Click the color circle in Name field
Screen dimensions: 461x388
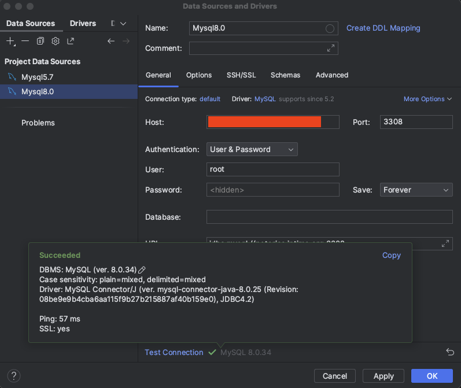tap(330, 28)
